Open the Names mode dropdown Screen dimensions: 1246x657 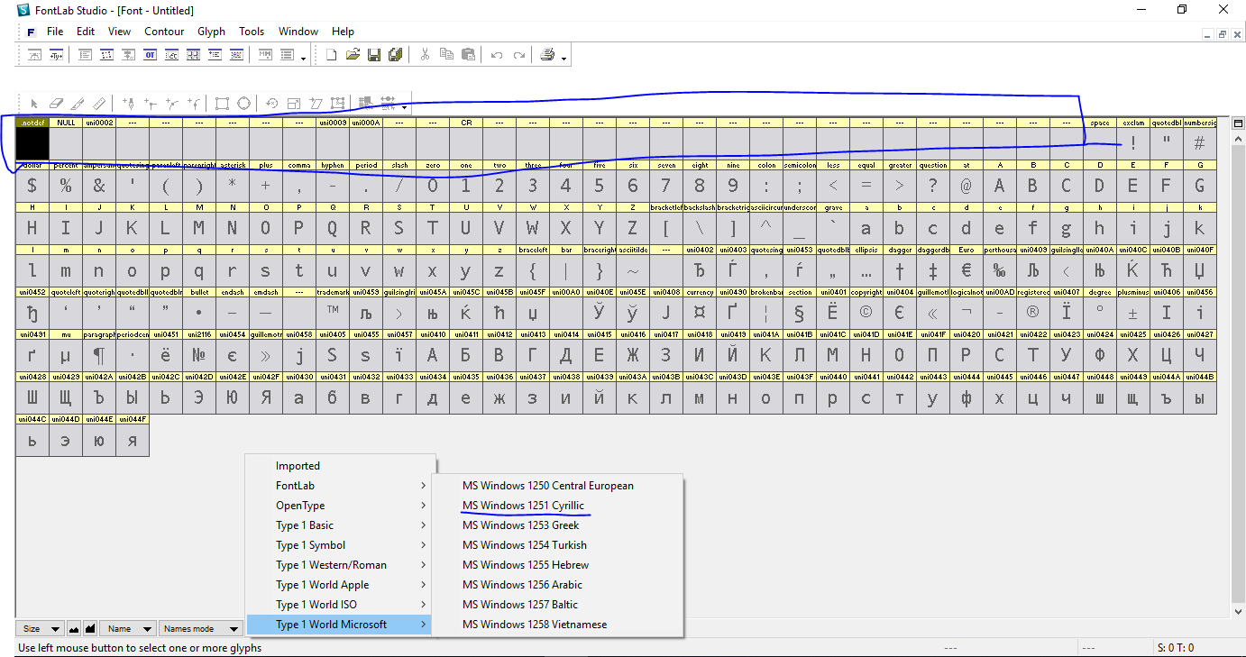(x=200, y=628)
